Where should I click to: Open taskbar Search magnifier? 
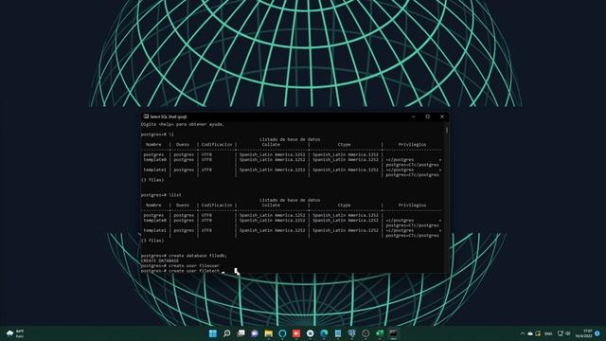(227, 333)
